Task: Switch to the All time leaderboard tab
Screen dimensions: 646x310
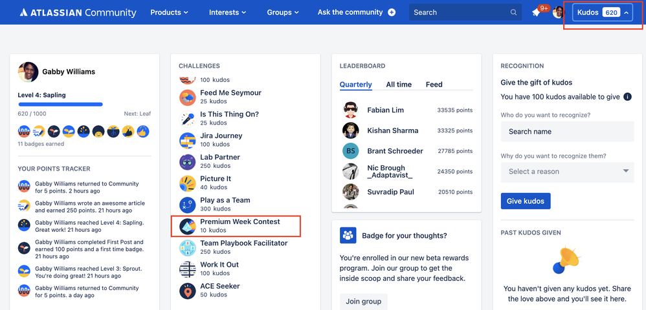Action: 399,85
